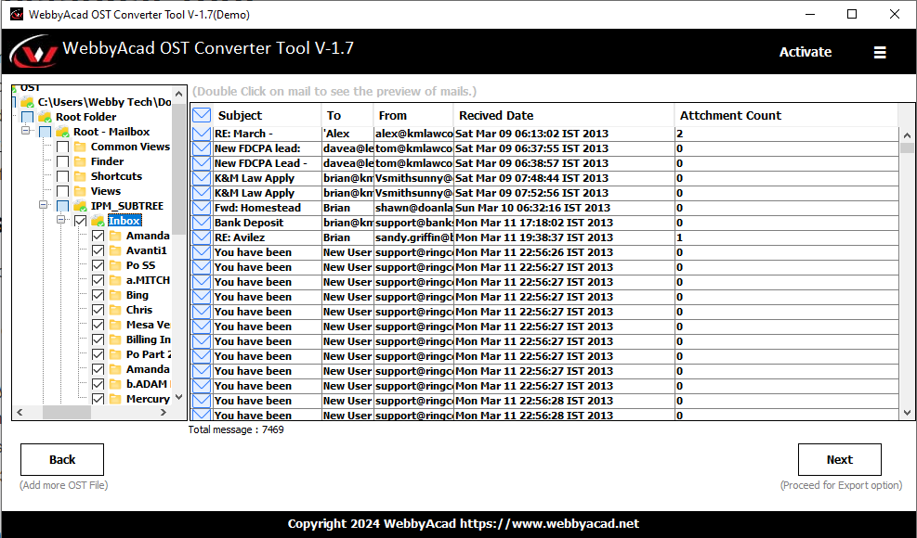
Task: Click folder icon next to Billing In
Action: 115,340
